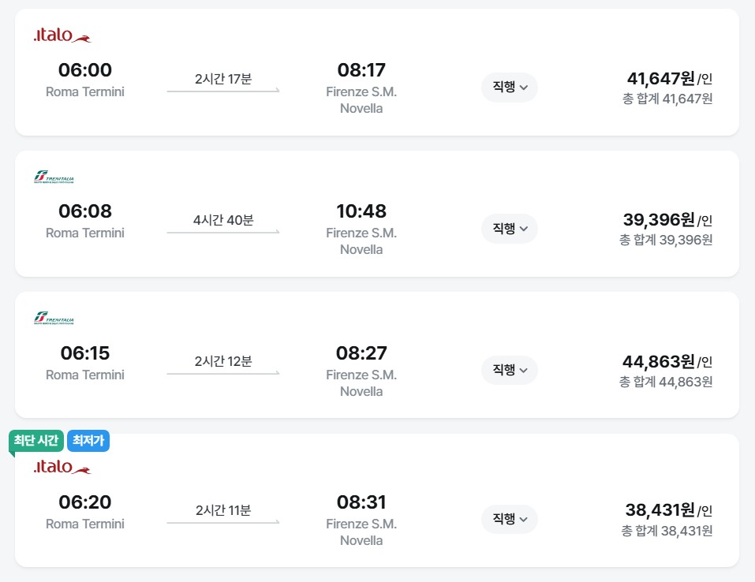
Task: Select the 06:15 departure time
Action: (x=85, y=353)
